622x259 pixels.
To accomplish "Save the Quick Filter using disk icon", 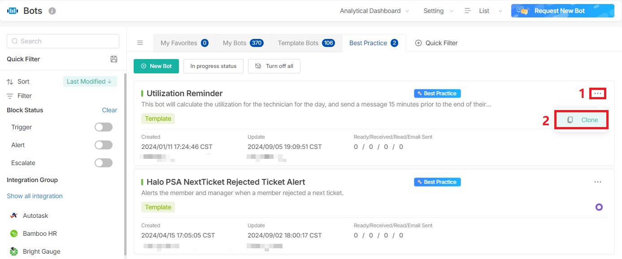I will point(114,59).
